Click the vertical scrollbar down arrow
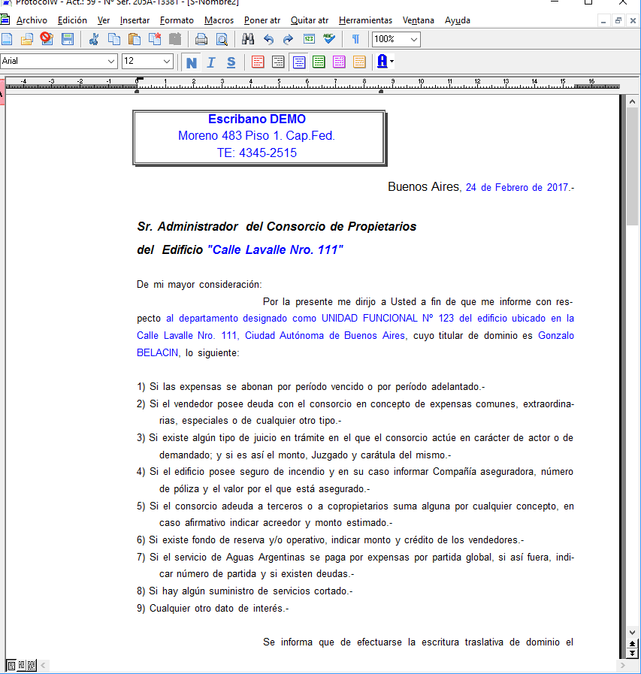641x674 pixels. click(x=632, y=633)
